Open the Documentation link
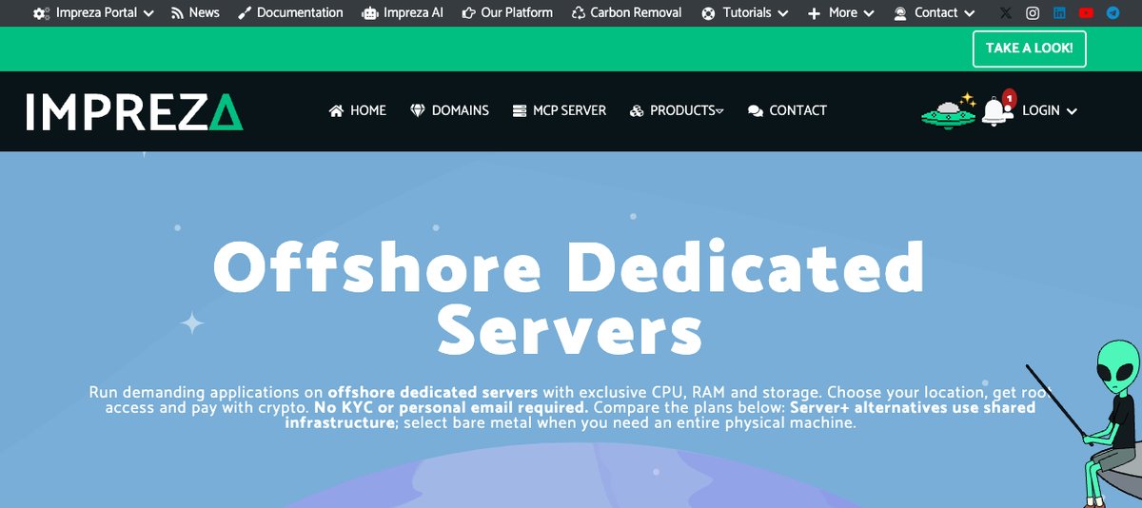 coord(300,13)
